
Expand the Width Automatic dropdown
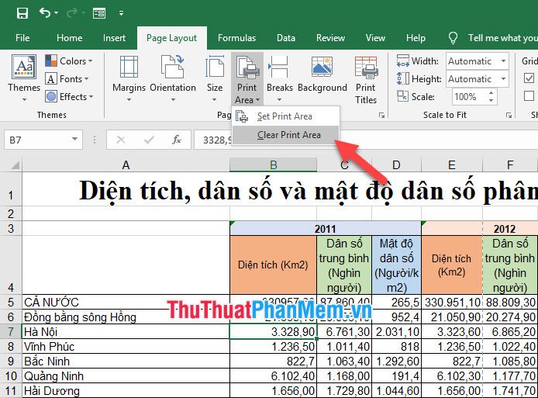503,61
